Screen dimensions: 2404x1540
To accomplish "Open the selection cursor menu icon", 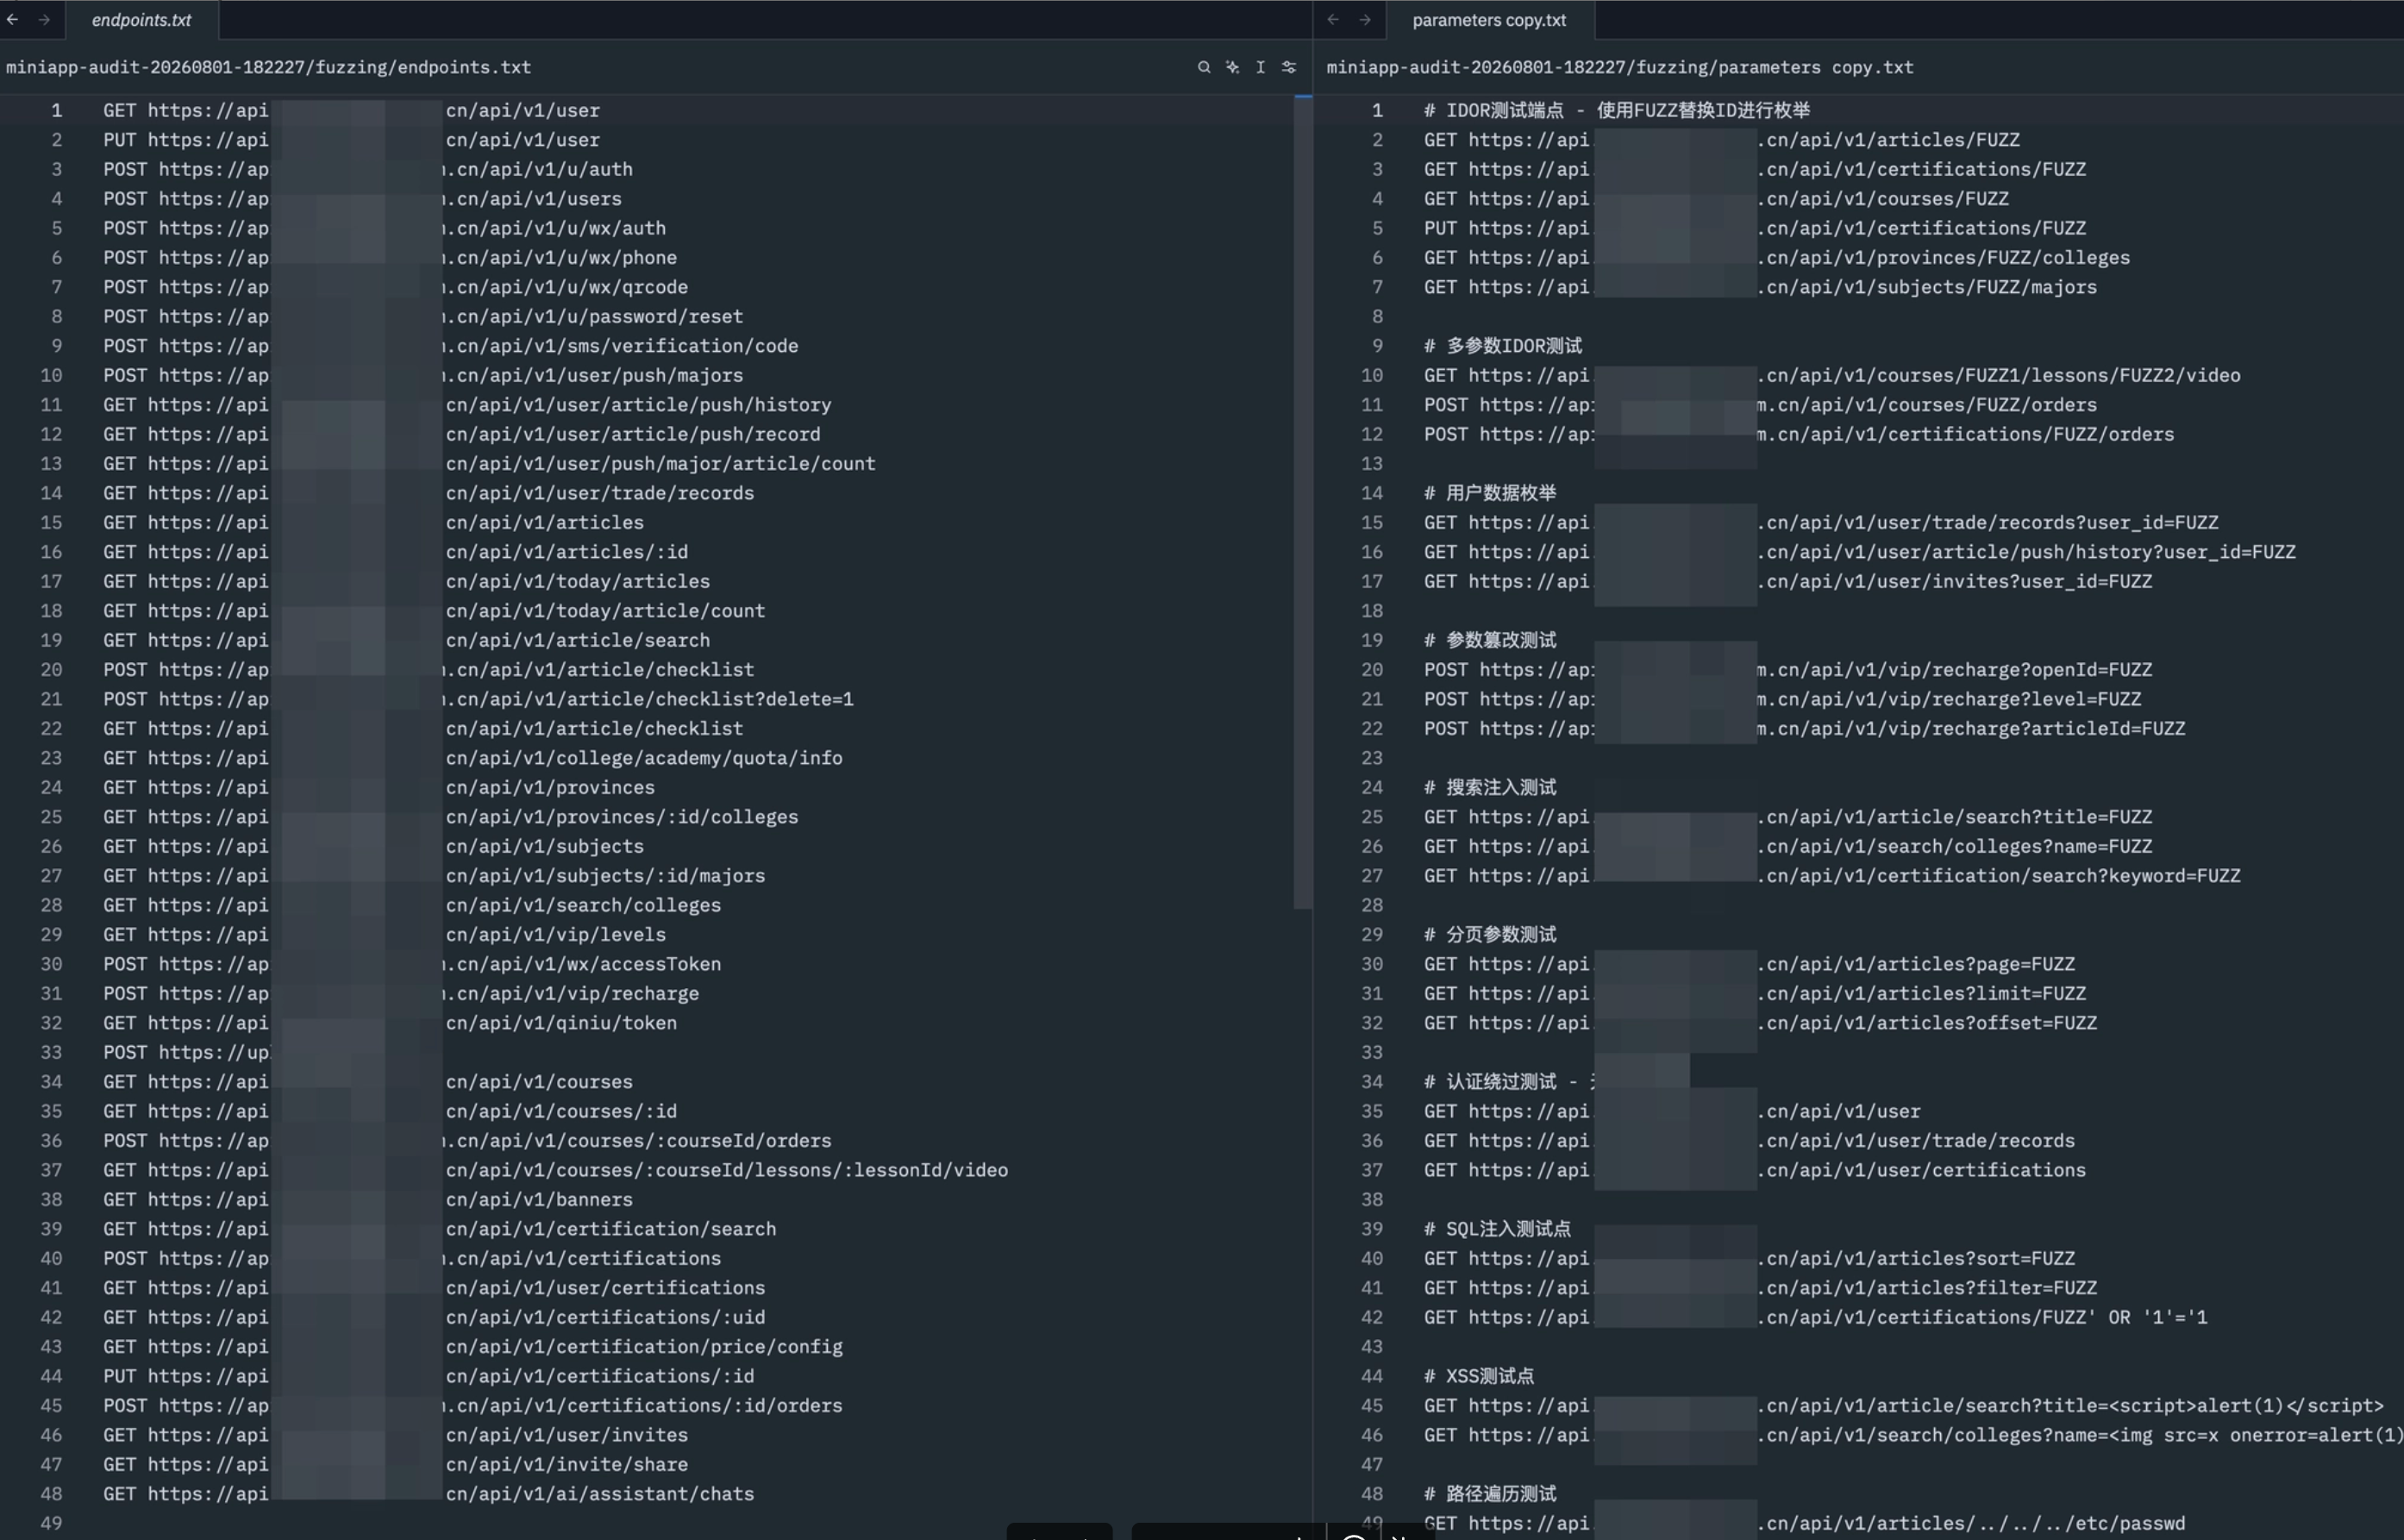I will pos(1261,67).
